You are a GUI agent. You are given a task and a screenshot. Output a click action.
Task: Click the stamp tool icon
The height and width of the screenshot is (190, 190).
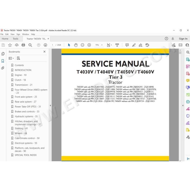[147, 45]
